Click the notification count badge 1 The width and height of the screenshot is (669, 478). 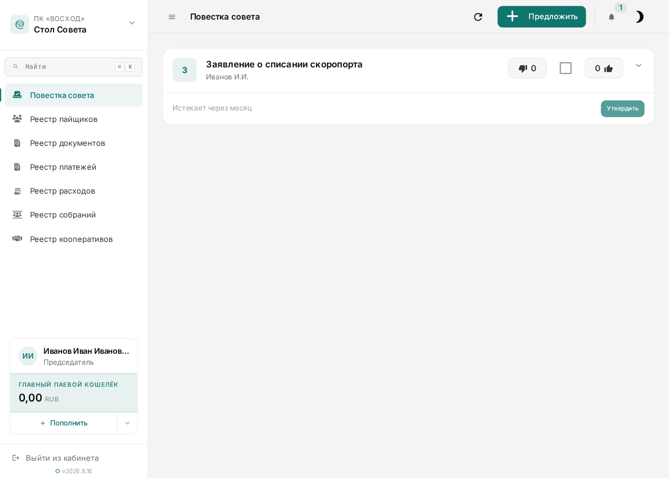click(x=620, y=8)
